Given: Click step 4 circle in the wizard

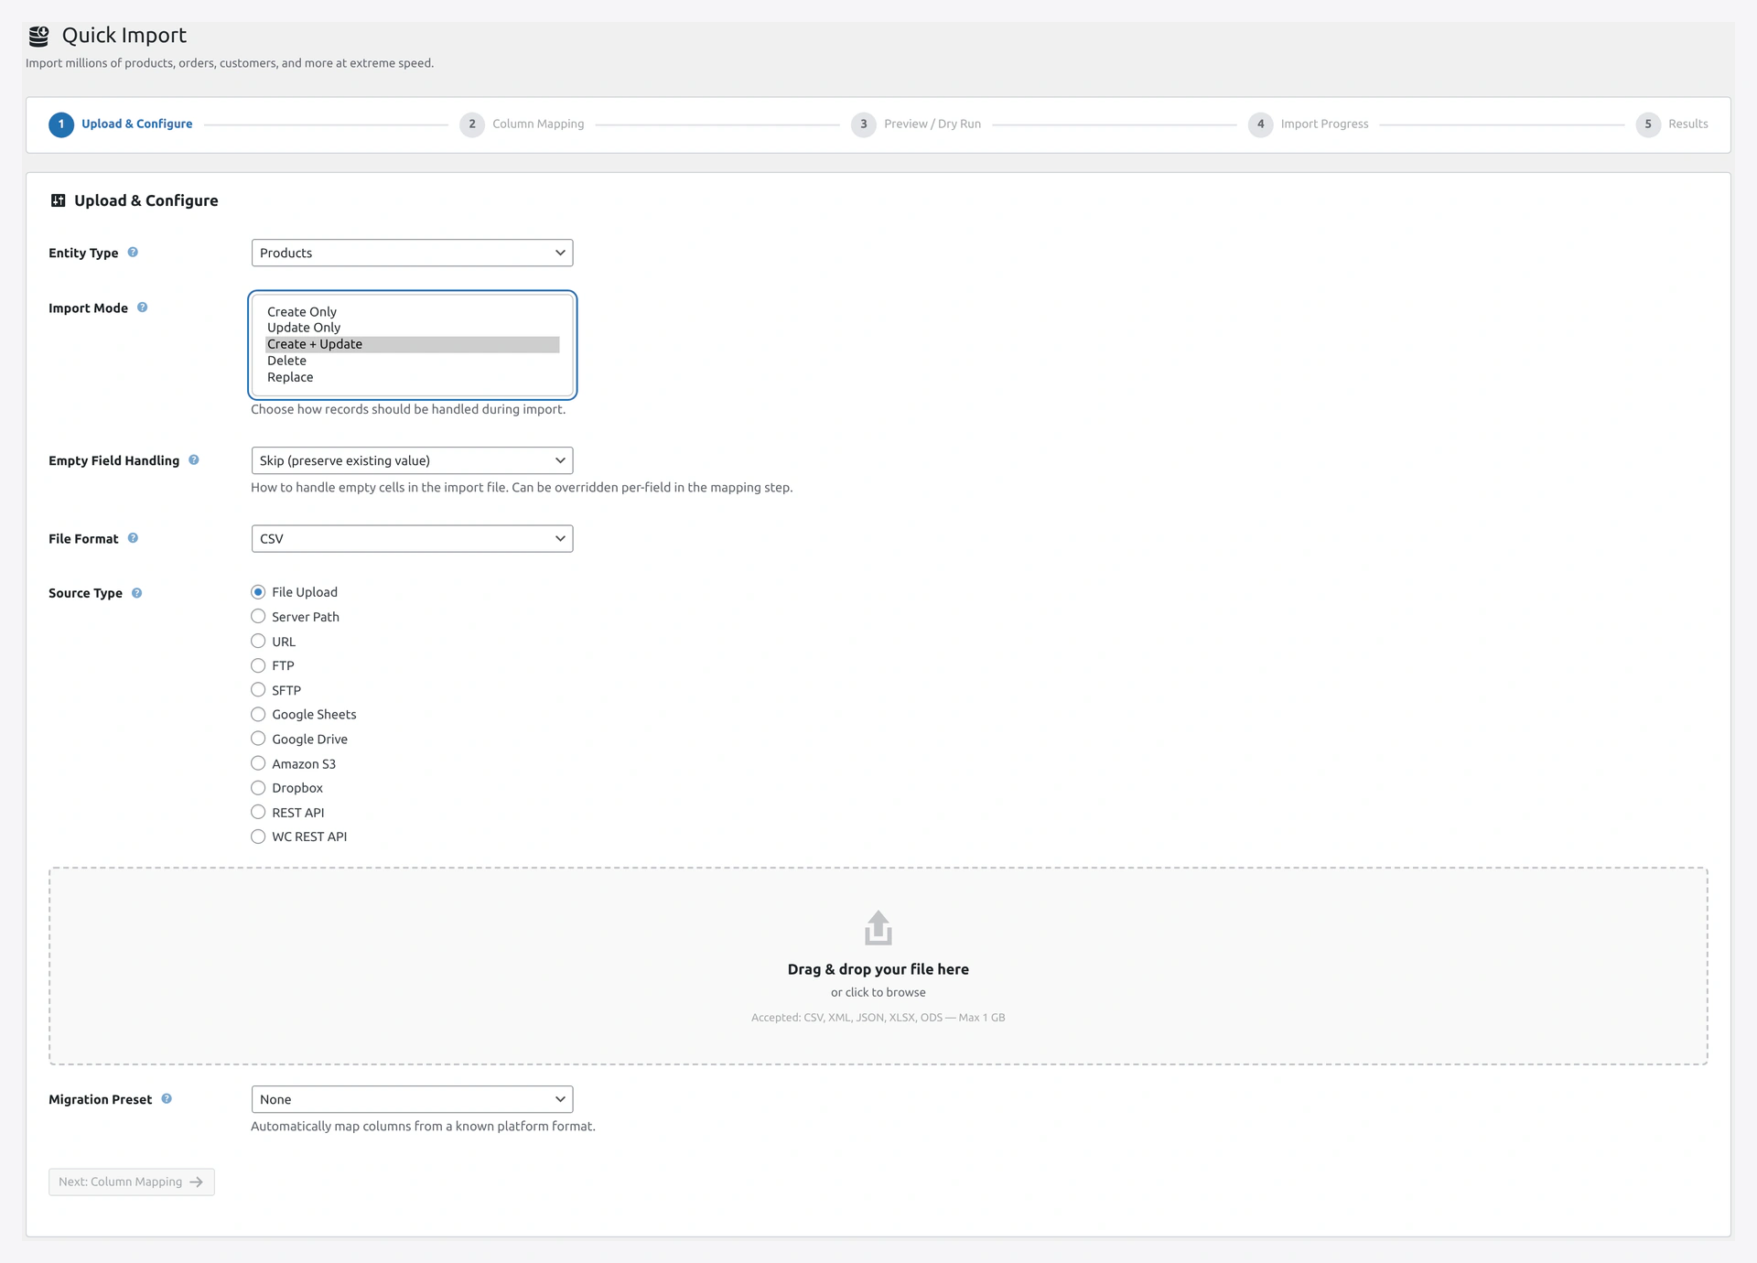Looking at the screenshot, I should pos(1260,124).
